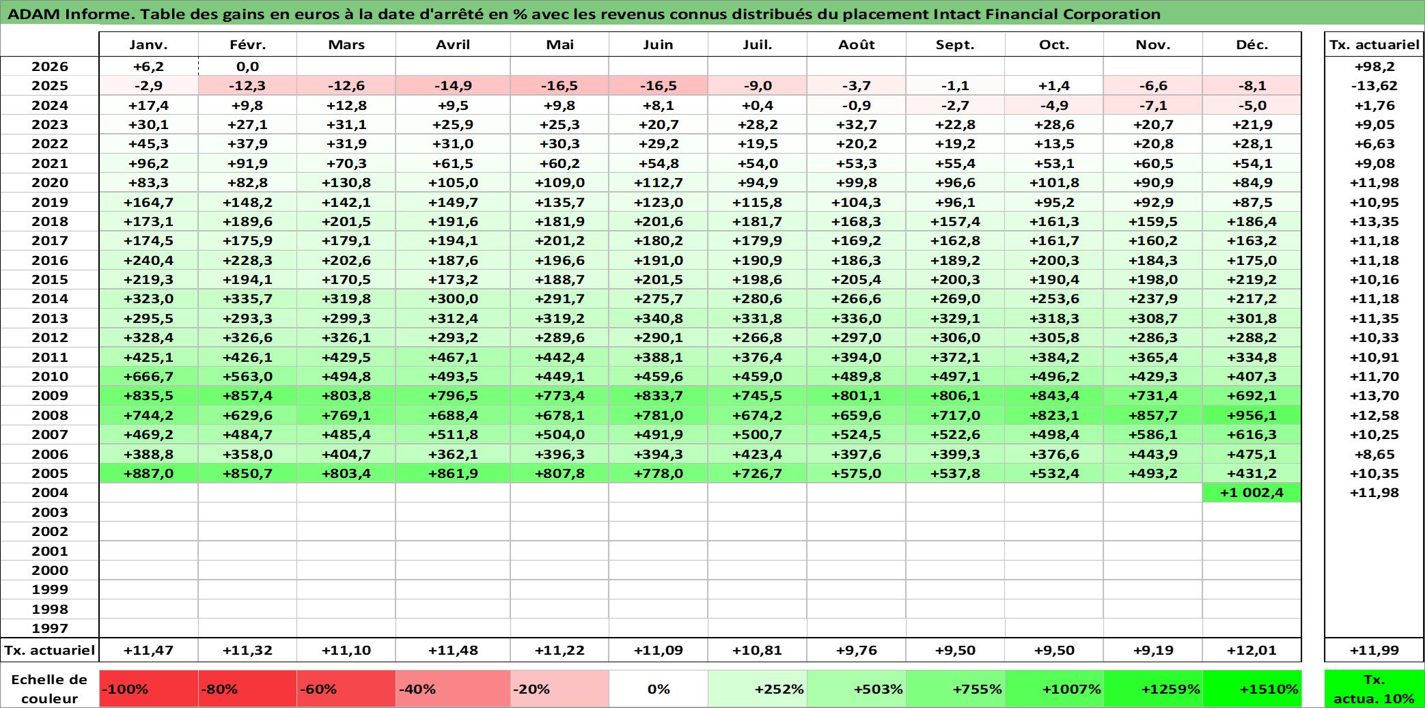Screen dimensions: 1425x708
Task: Click the -13,62 actuarial rate for 2025
Action: tap(1374, 85)
